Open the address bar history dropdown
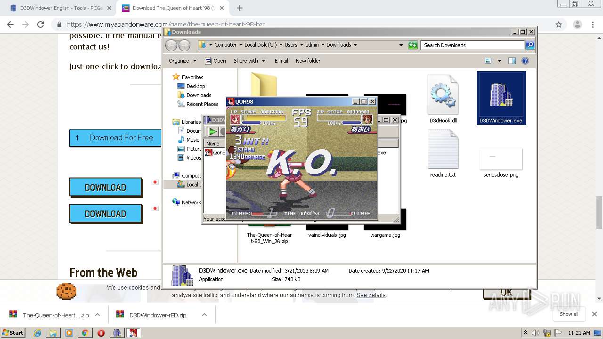 click(401, 45)
